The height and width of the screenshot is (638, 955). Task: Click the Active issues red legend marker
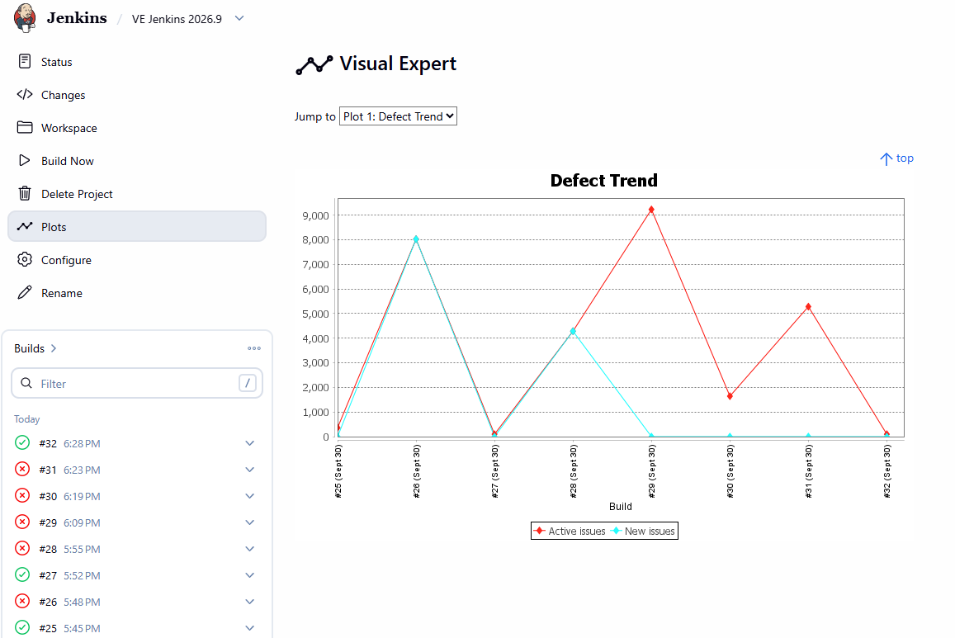pyautogui.click(x=539, y=531)
